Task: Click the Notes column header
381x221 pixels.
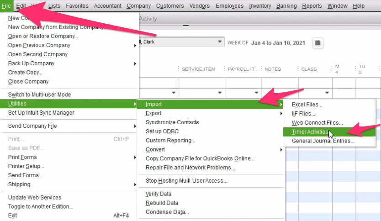Action: (x=273, y=69)
